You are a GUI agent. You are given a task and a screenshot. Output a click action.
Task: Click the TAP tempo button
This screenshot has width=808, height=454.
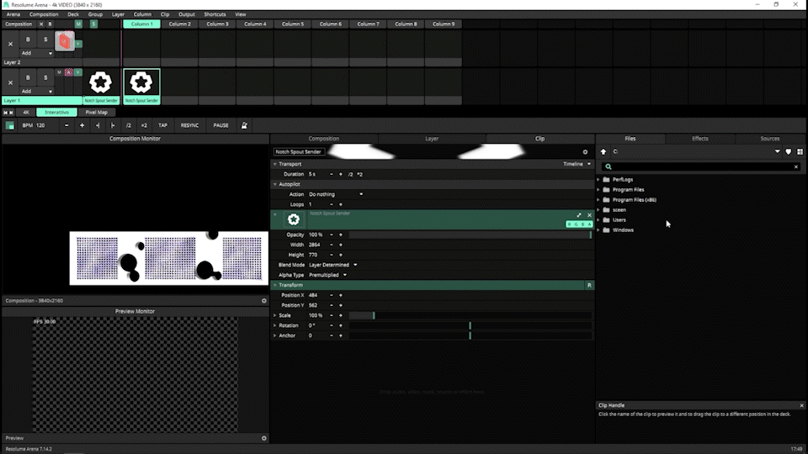coord(162,125)
